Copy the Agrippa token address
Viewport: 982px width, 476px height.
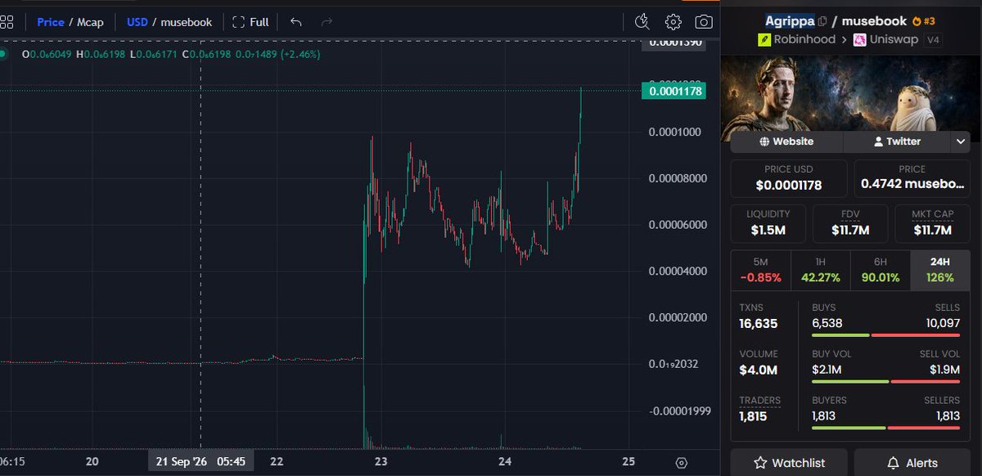pyautogui.click(x=822, y=21)
